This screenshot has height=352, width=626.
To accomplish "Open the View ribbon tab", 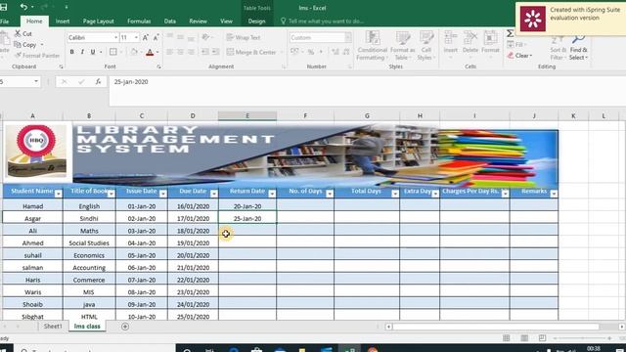I will click(x=226, y=22).
